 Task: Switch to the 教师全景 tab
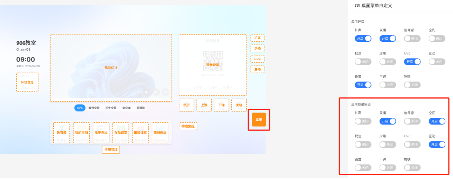(94, 108)
